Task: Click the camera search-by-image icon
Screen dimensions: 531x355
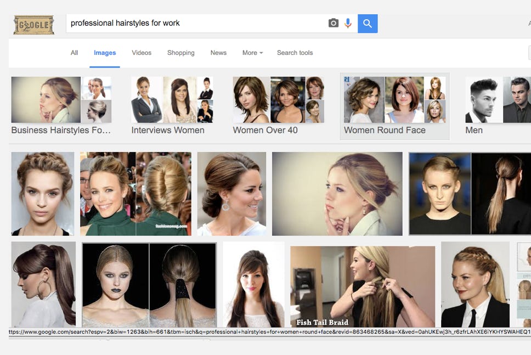Action: 333,23
